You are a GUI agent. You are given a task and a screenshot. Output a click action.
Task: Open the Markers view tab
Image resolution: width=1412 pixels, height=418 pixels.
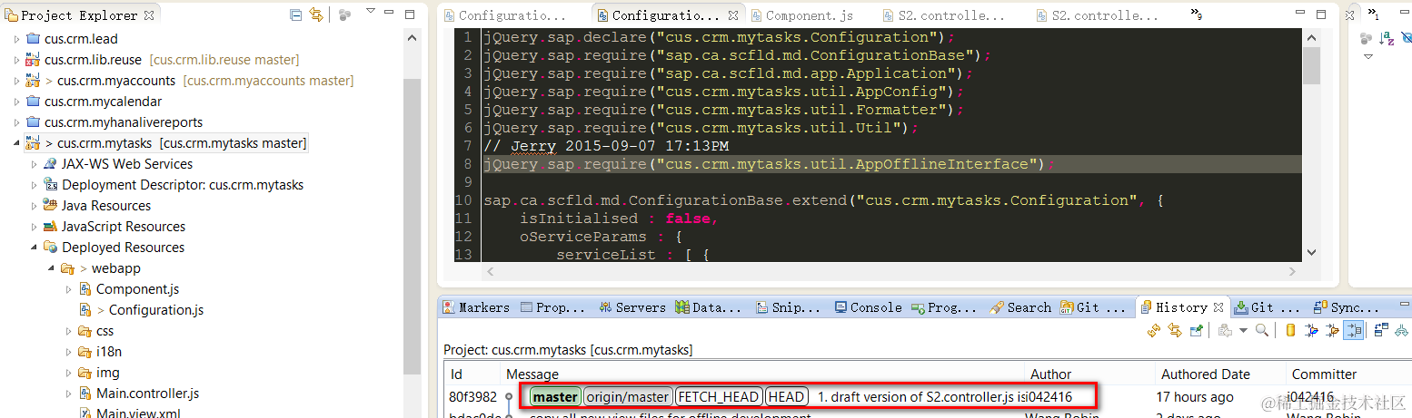tap(475, 307)
